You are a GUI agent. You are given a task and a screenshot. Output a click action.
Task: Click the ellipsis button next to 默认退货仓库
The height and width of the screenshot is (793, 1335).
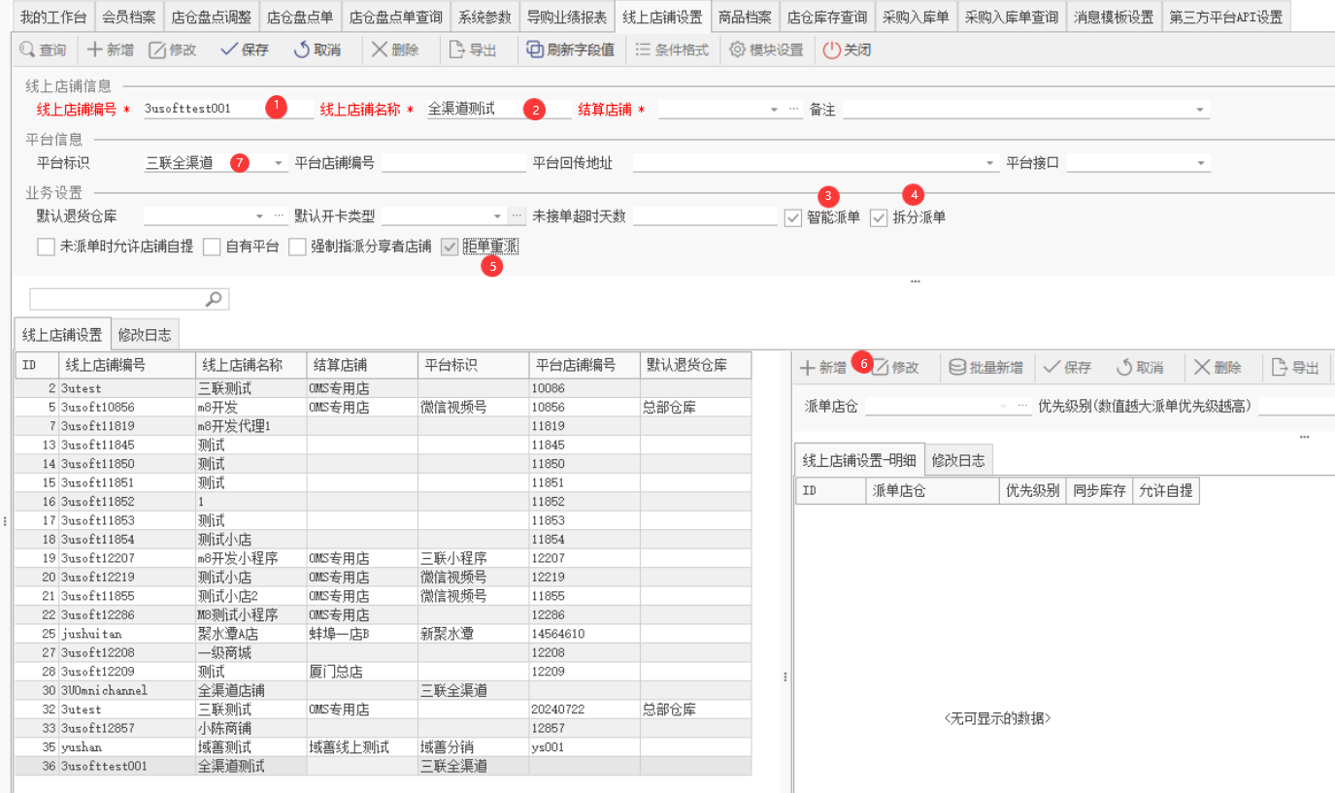pyautogui.click(x=279, y=216)
